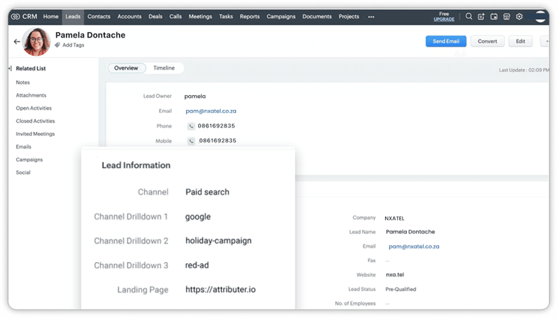Click the Send Email button
The height and width of the screenshot is (318, 558).
(x=446, y=41)
